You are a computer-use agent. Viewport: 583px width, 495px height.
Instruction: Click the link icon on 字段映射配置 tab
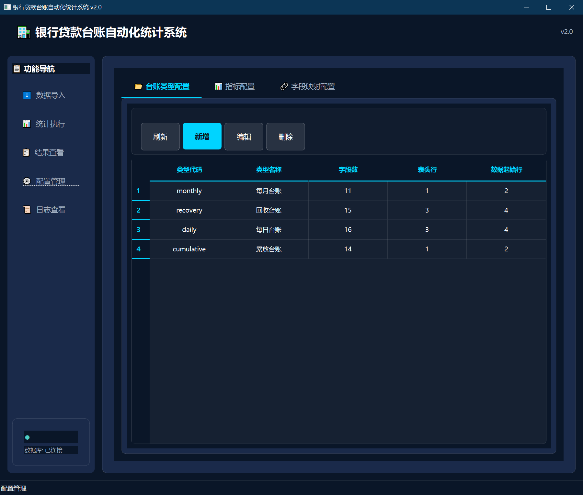284,86
